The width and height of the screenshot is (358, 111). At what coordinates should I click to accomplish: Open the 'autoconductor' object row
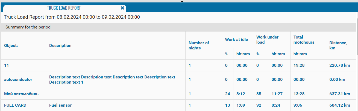pyautogui.click(x=18, y=80)
